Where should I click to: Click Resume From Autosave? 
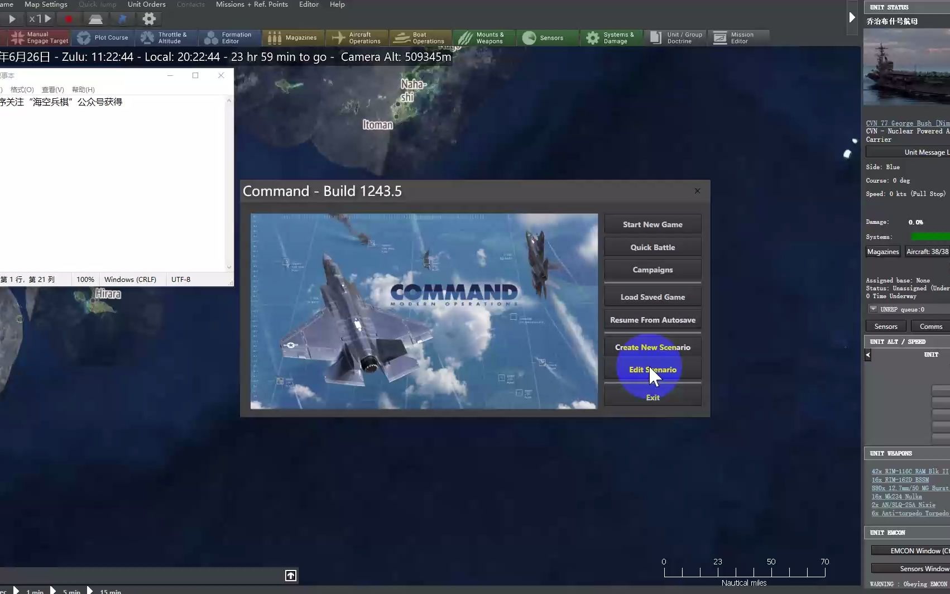point(652,320)
